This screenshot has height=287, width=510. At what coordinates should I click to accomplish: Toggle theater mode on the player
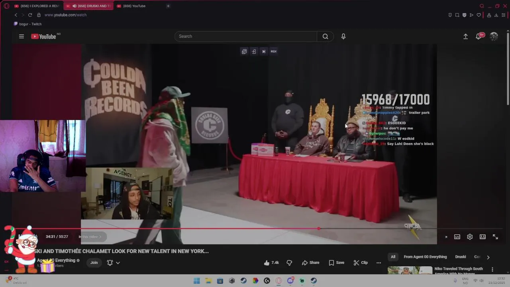coord(483,237)
